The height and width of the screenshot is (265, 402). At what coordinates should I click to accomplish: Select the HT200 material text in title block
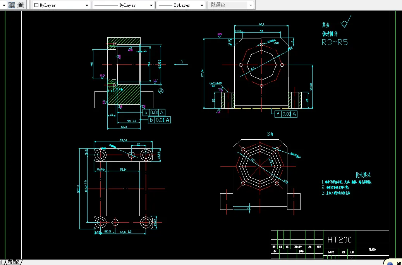339,240
